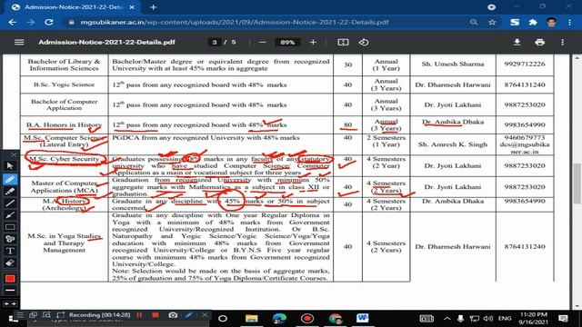Screen dimensions: 582x327
Task: Open Google Chrome from taskbar
Action: (336, 319)
